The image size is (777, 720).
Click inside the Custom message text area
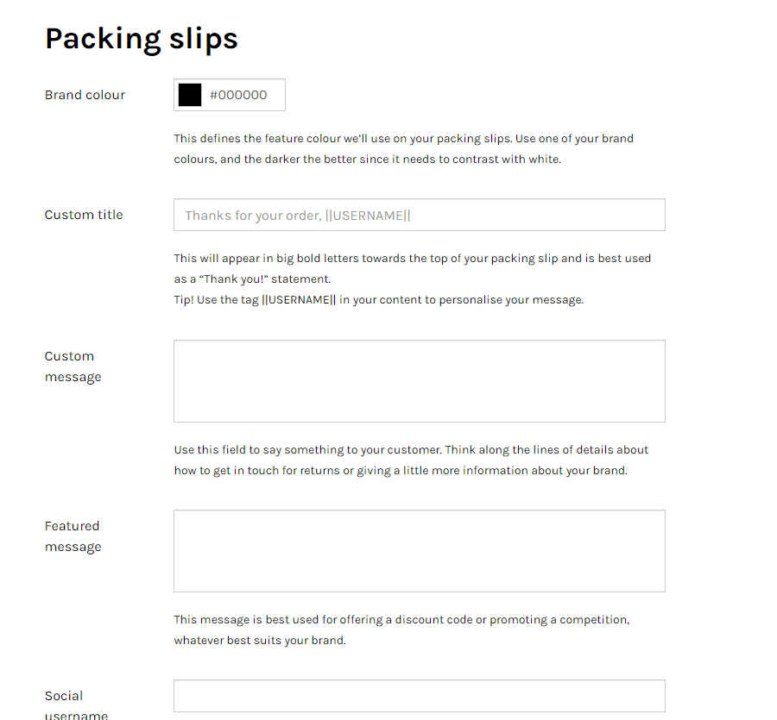[419, 380]
